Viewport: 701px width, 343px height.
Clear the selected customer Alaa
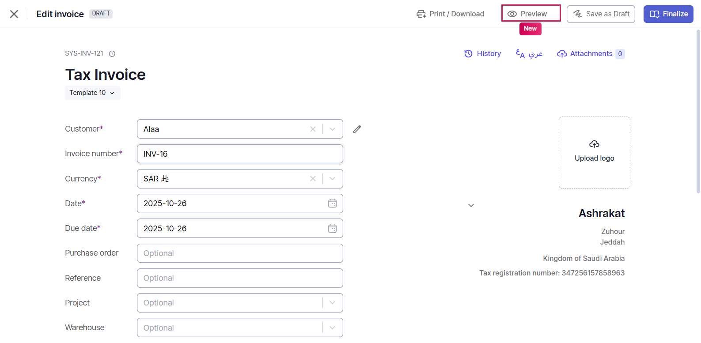[x=313, y=129]
